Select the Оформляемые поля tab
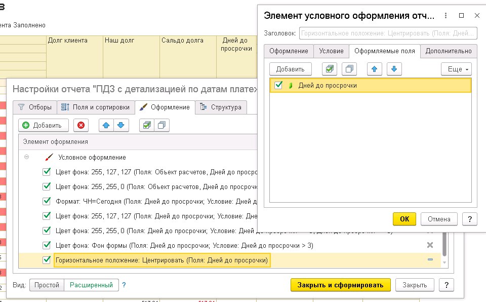Viewport: 486px width, 302px height. coord(385,51)
